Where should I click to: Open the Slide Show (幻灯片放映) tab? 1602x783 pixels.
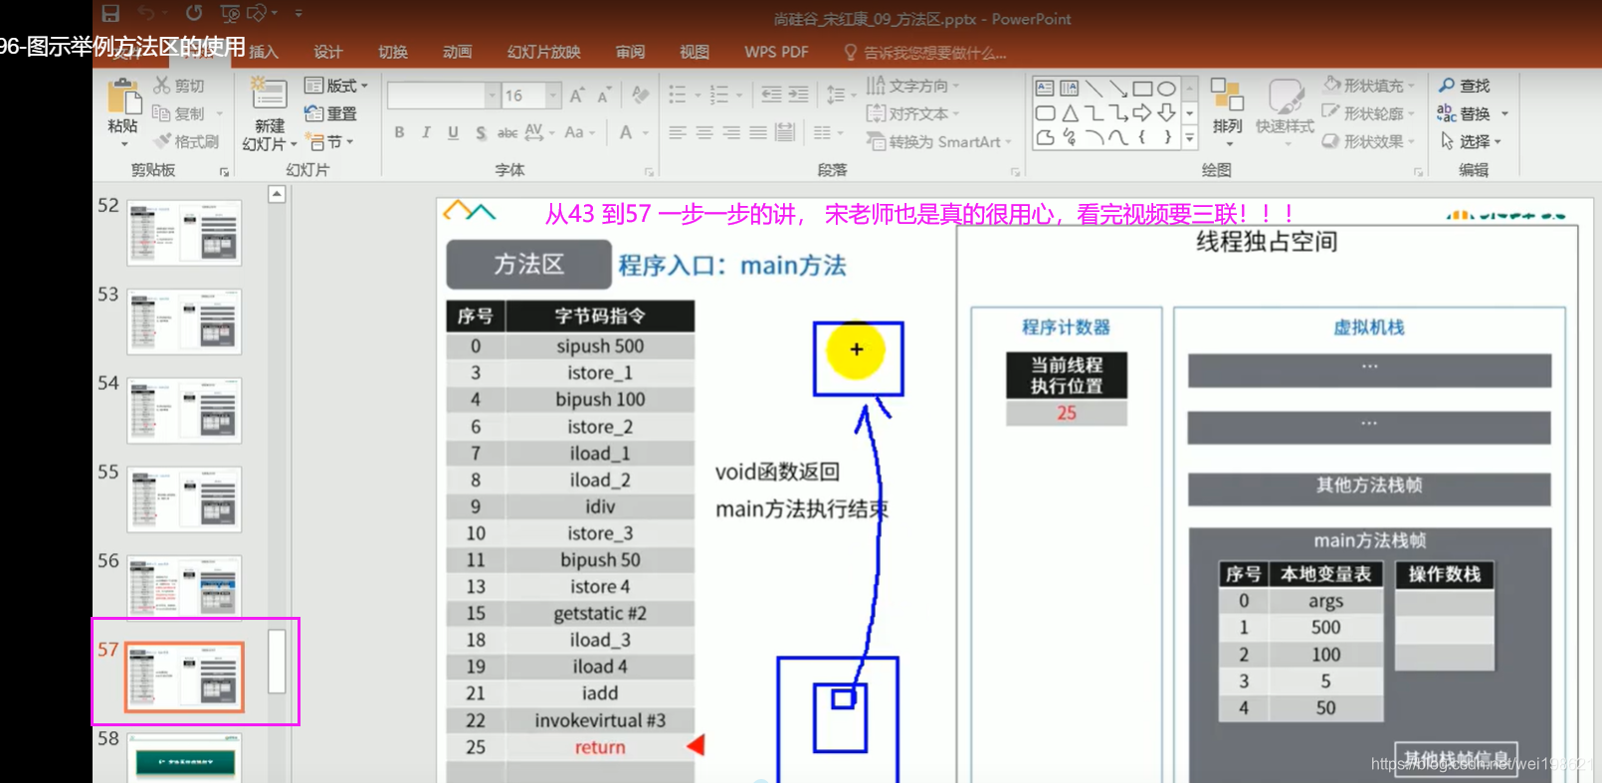click(x=543, y=52)
